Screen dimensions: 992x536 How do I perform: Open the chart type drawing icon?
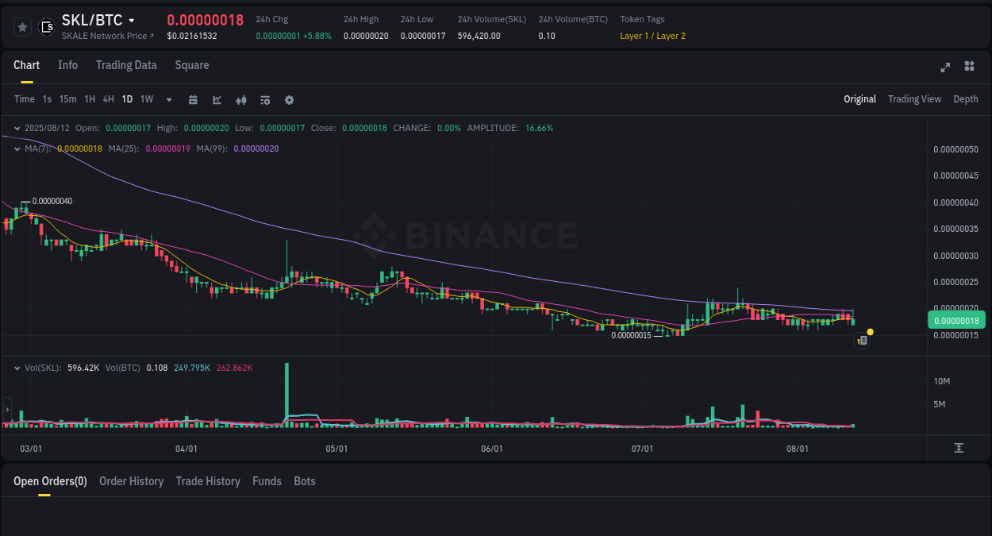[216, 99]
